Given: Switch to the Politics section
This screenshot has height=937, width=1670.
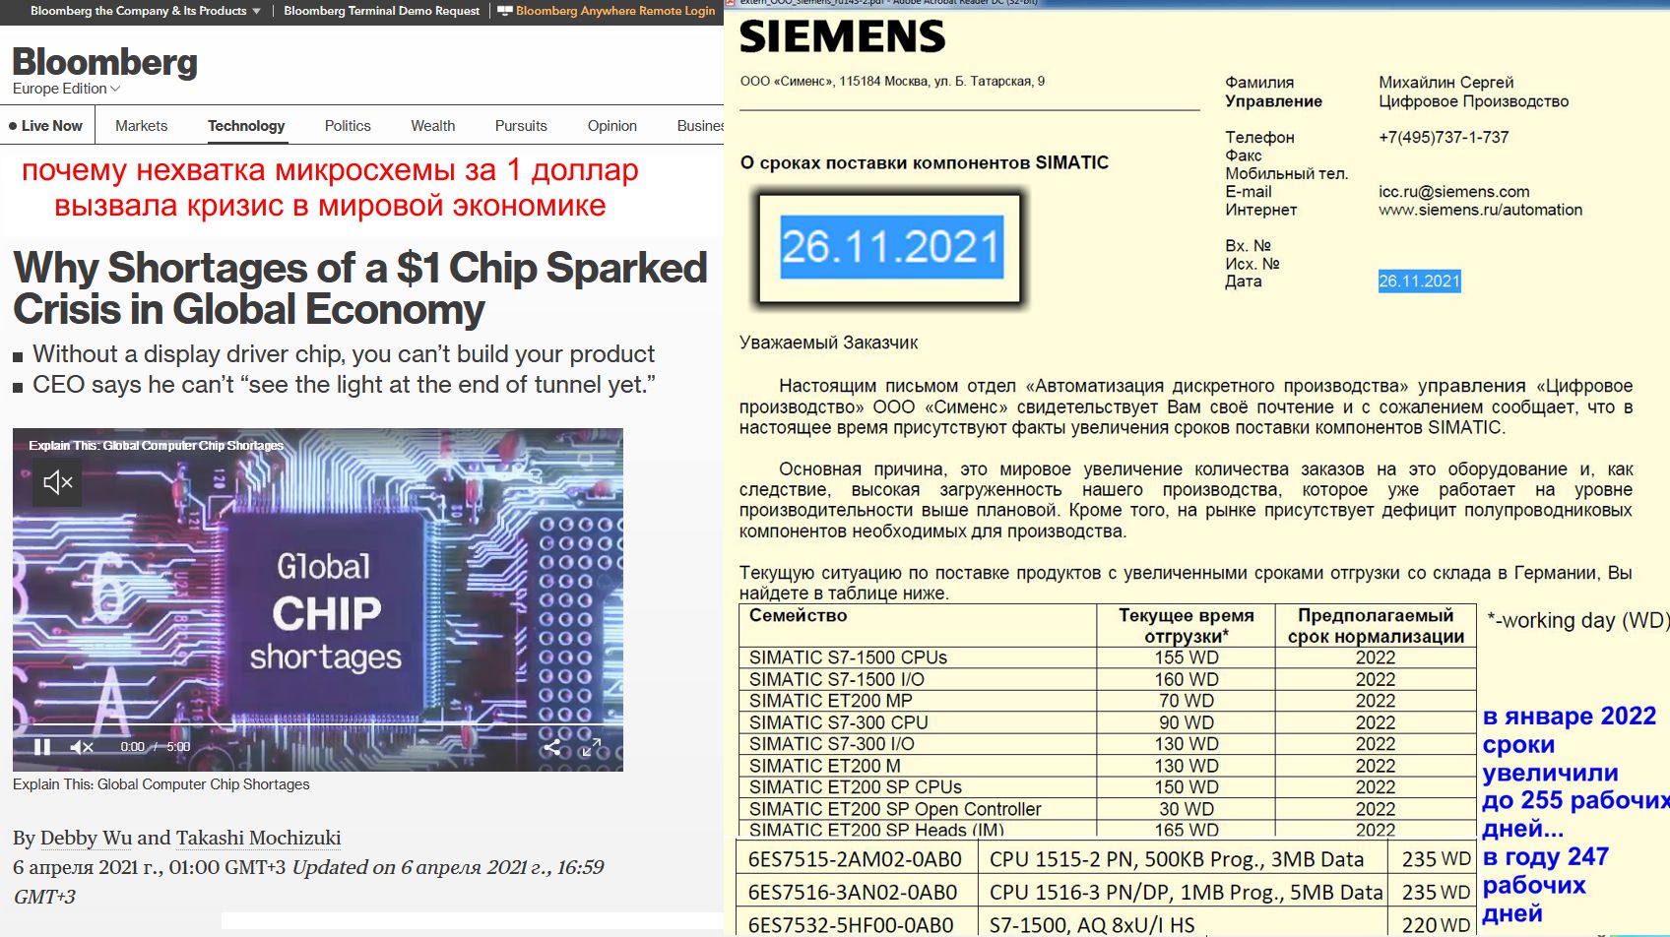Looking at the screenshot, I should coord(348,126).
